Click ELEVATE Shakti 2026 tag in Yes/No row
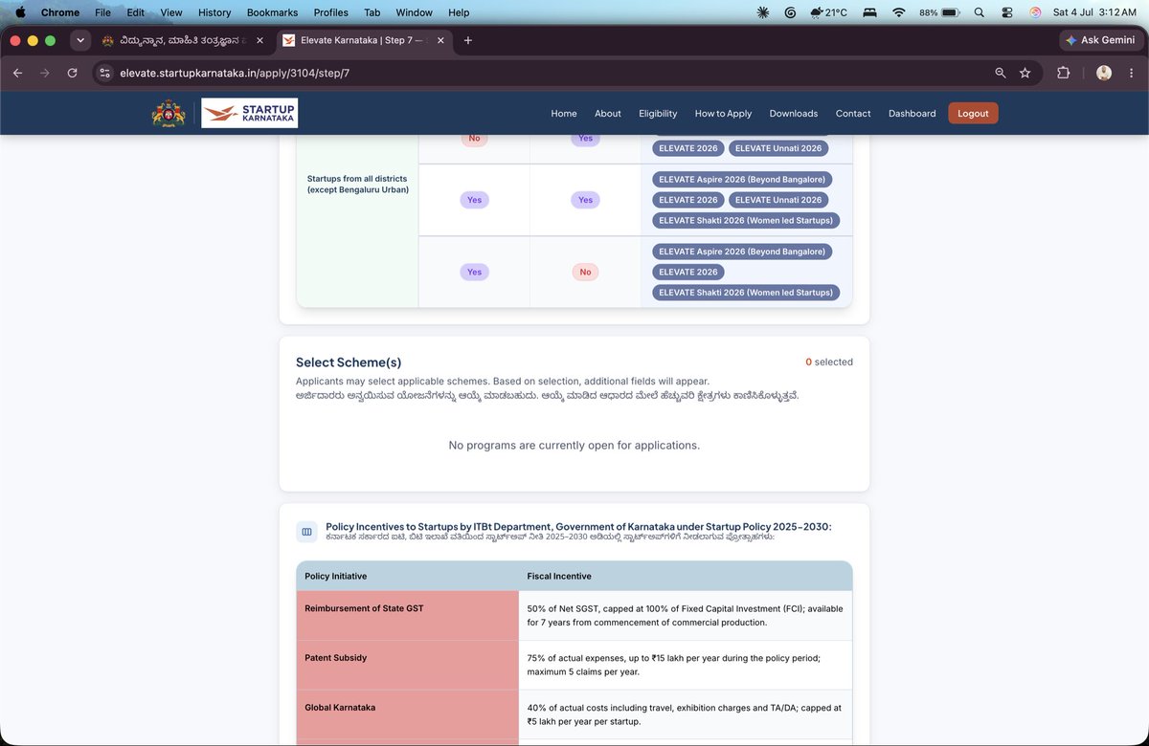Viewport: 1149px width, 746px height. coord(746,292)
